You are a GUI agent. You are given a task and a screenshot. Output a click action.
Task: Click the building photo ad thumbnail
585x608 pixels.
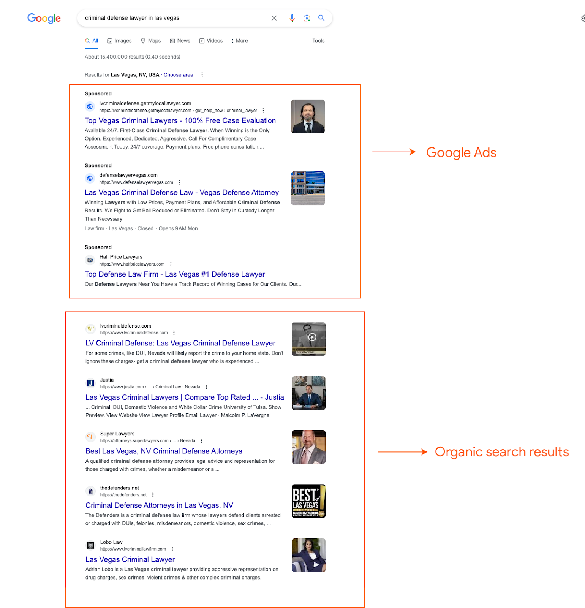coord(308,188)
